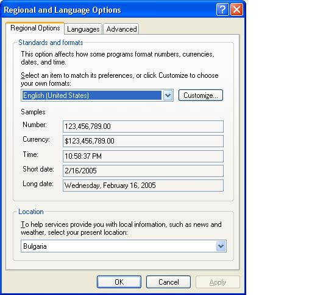This screenshot has height=295, width=312.
Task: Switch to the Languages tab
Action: [83, 29]
